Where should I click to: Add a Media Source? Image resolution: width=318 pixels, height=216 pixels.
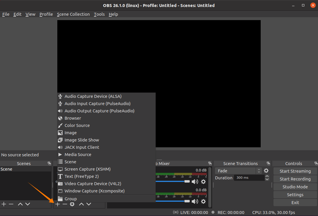coord(106,155)
